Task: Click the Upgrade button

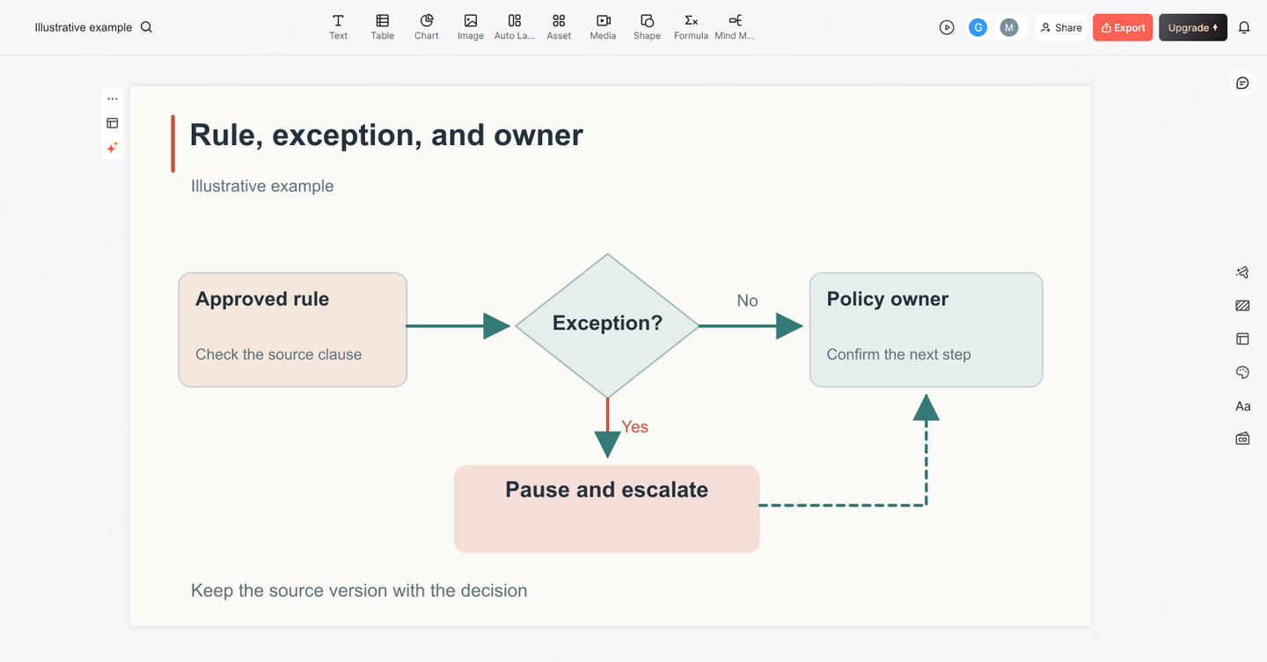Action: (1193, 27)
